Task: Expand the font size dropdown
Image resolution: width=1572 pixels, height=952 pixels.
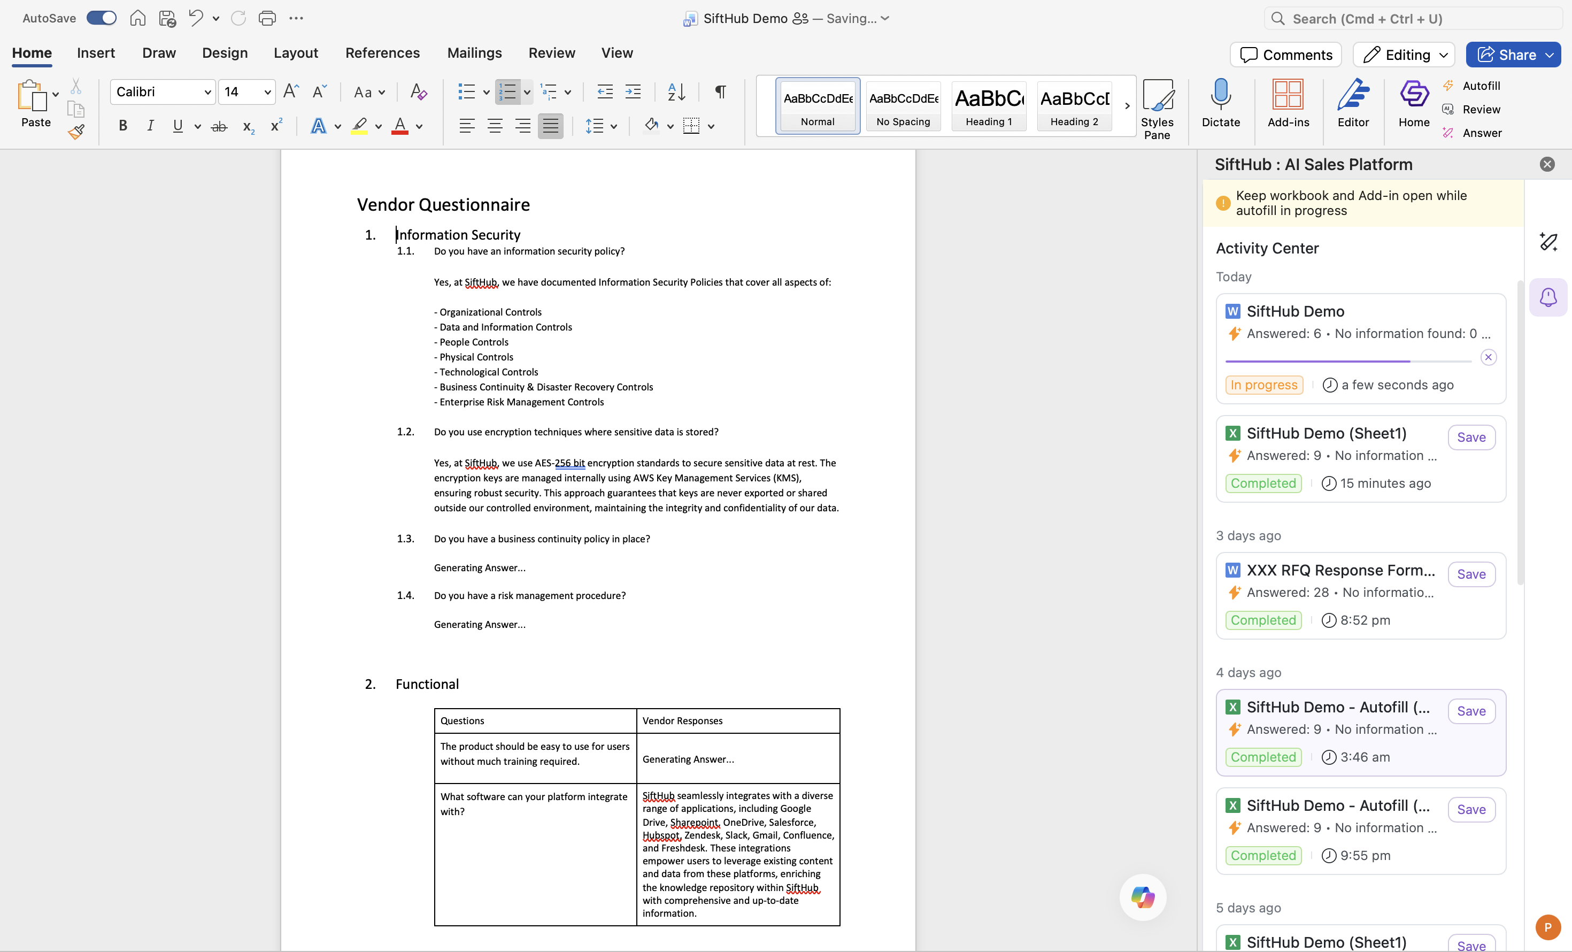Action: pos(267,92)
